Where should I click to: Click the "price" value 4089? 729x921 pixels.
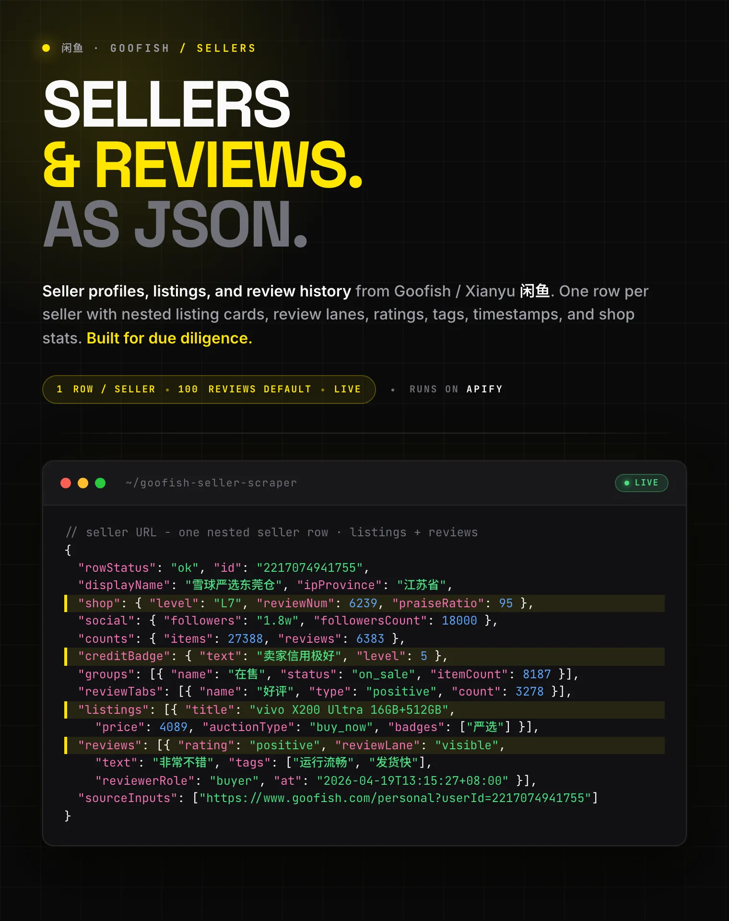[173, 727]
